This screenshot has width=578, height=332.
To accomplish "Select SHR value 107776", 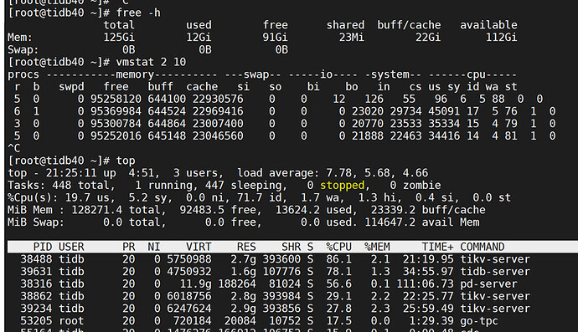I will pos(281,272).
